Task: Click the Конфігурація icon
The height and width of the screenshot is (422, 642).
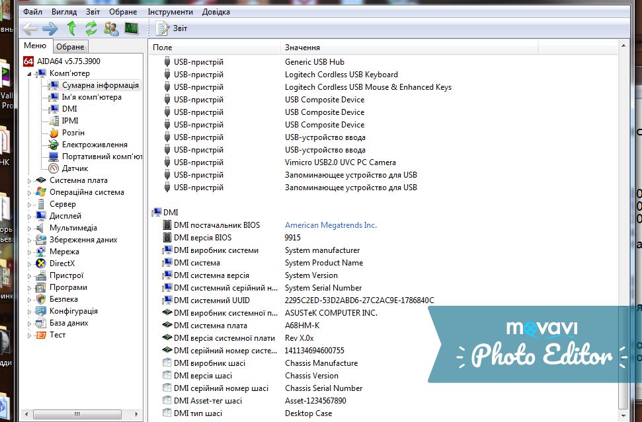Action: pos(41,311)
